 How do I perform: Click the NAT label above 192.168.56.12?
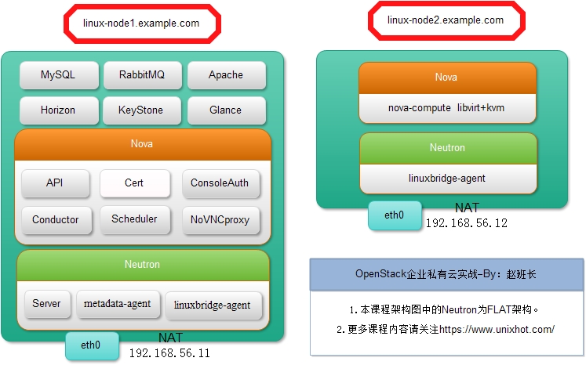coord(467,208)
